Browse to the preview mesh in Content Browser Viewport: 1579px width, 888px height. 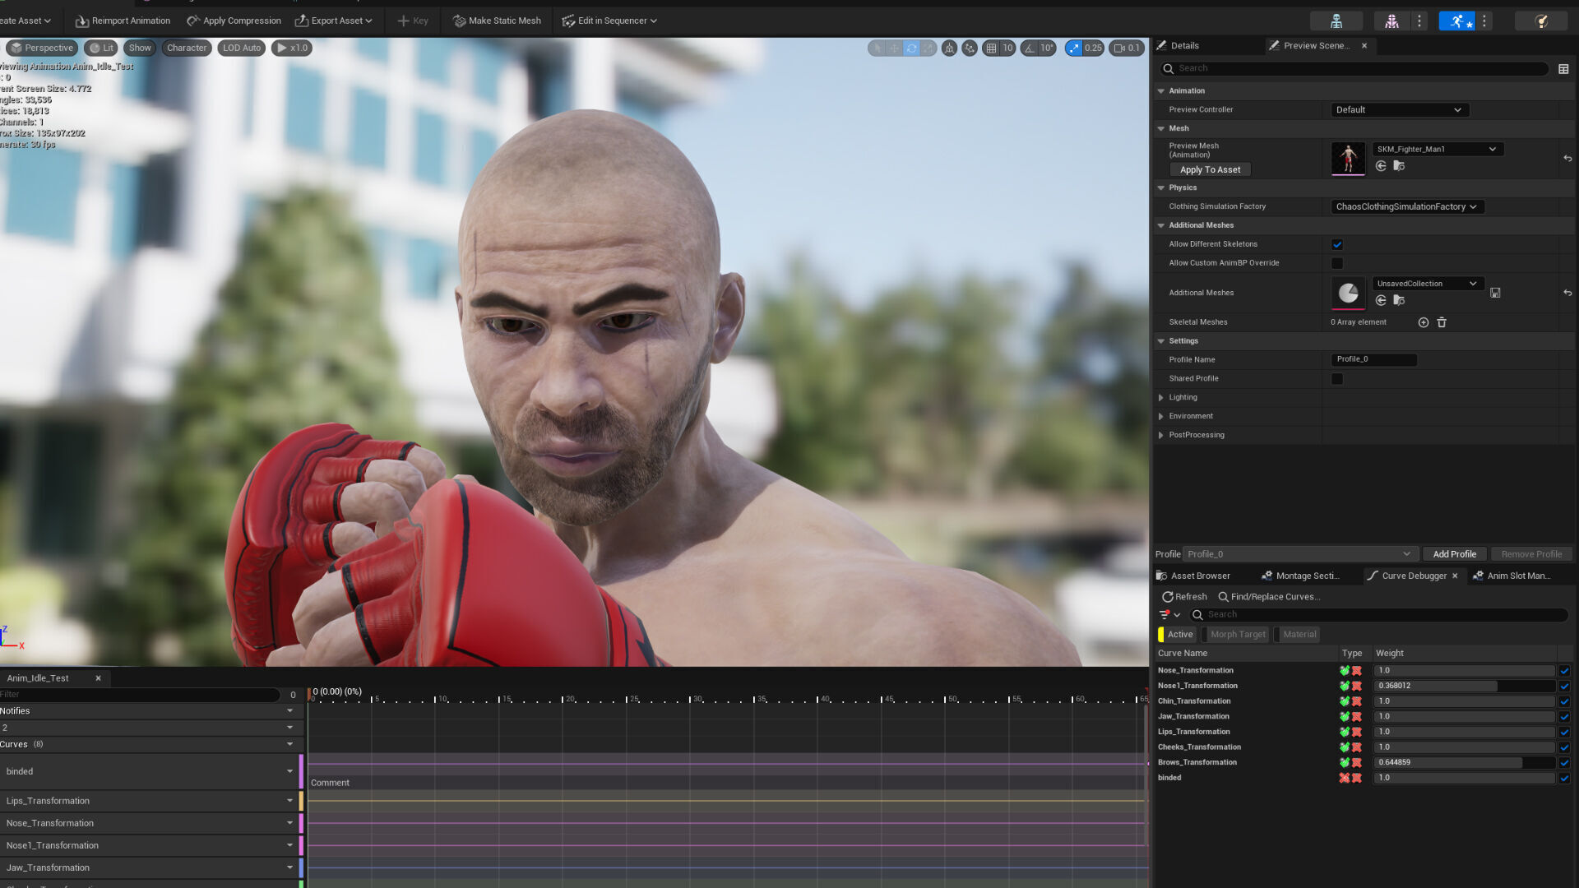pos(1399,166)
